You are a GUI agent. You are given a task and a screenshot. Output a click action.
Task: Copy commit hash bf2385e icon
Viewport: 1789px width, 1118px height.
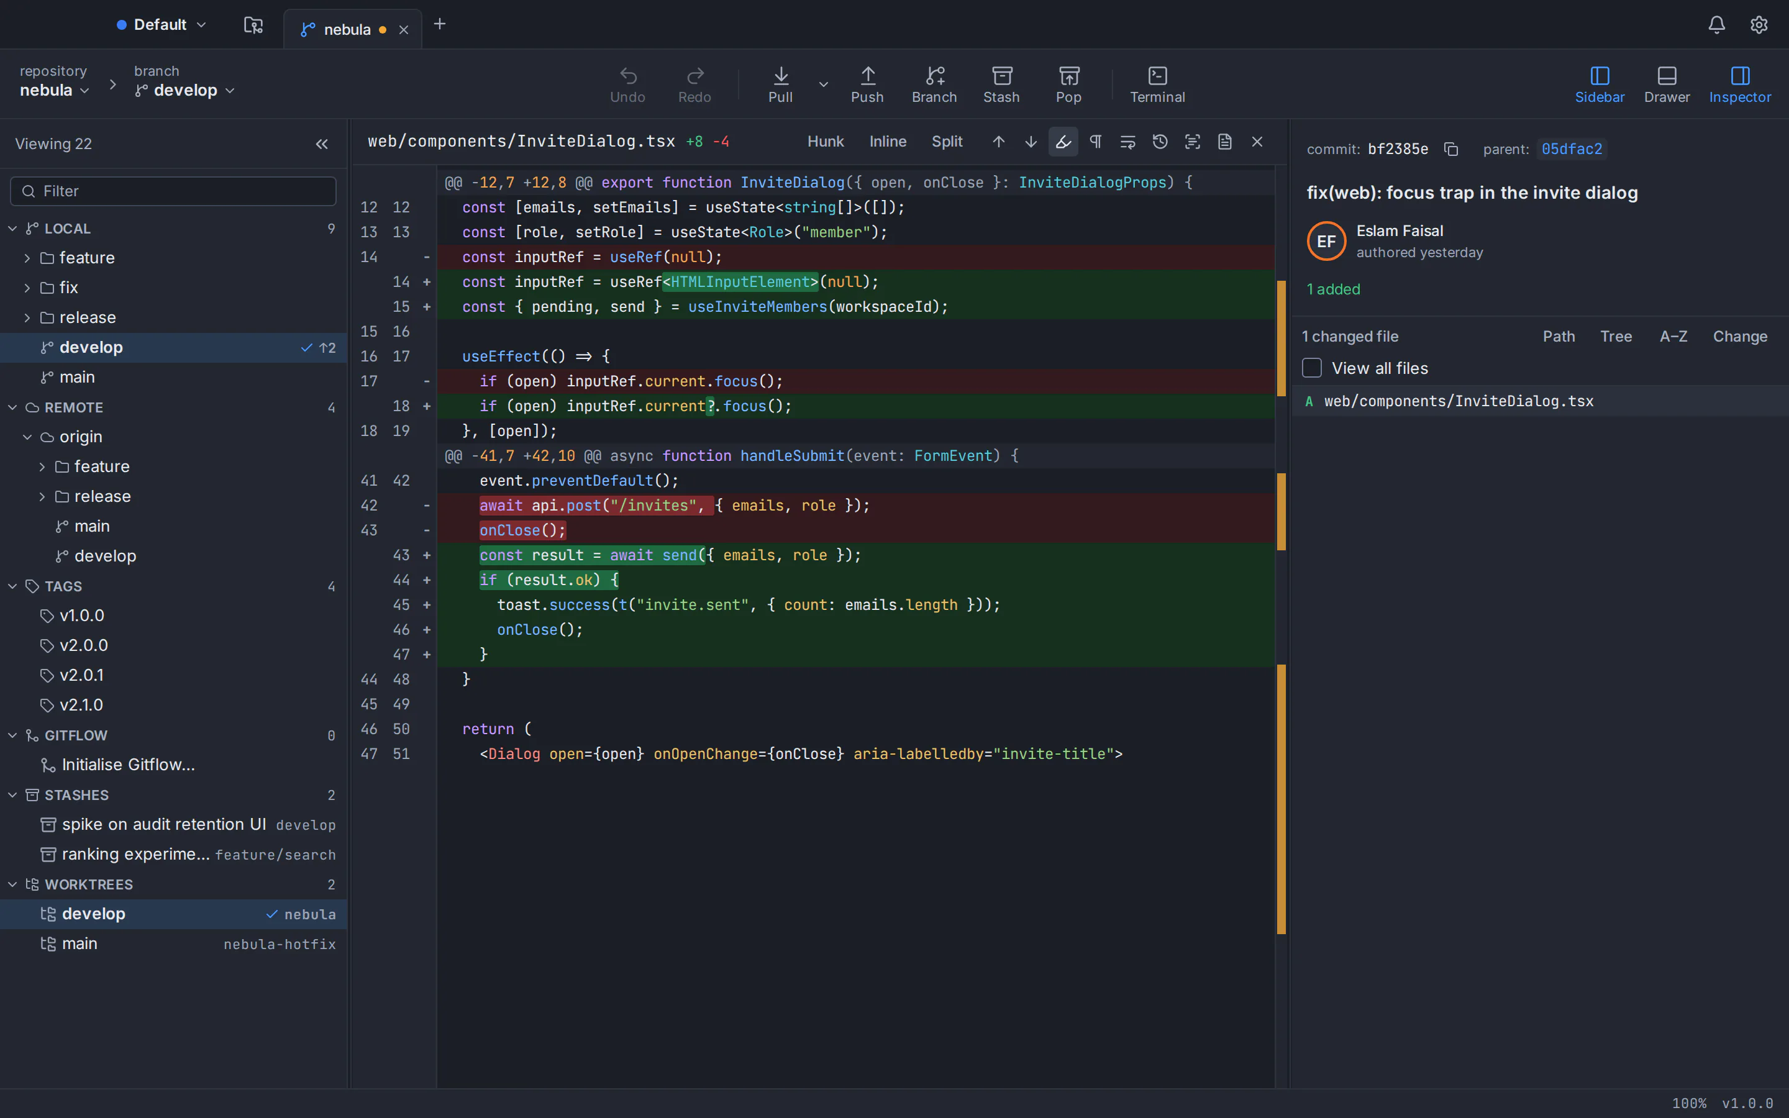point(1451,149)
